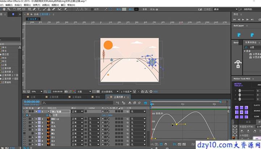
Task: Step to next frame in preview
Action: tap(247, 20)
